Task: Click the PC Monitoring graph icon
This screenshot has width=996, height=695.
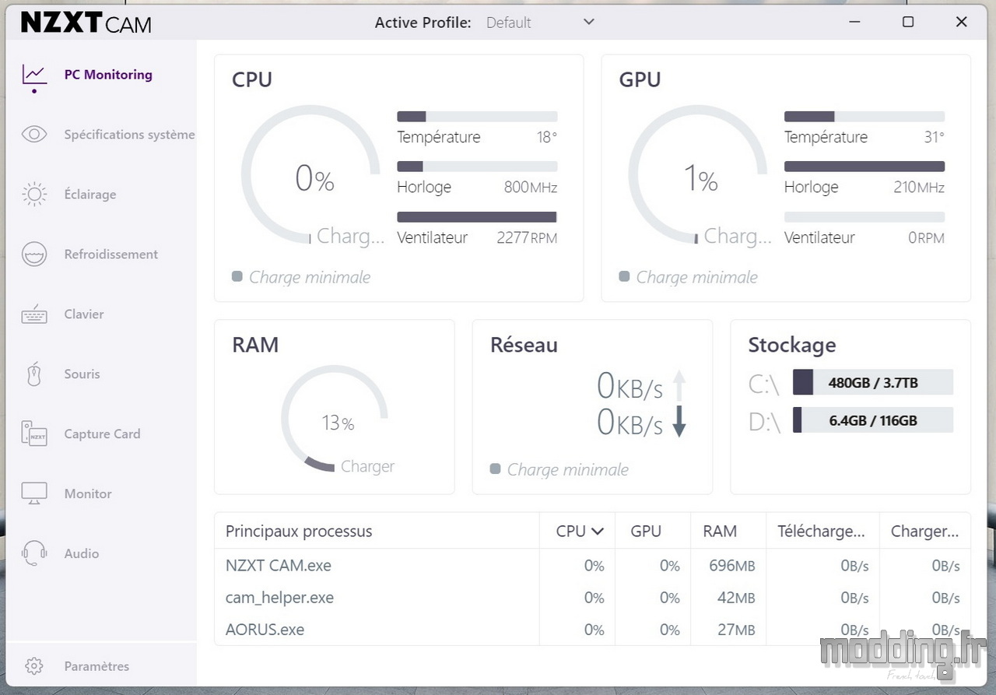Action: [x=33, y=75]
